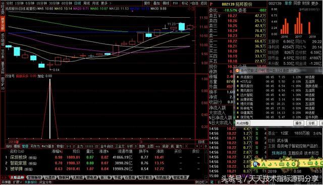Click the input method microphone icon
The width and height of the screenshot is (323, 185).
click(288, 164)
